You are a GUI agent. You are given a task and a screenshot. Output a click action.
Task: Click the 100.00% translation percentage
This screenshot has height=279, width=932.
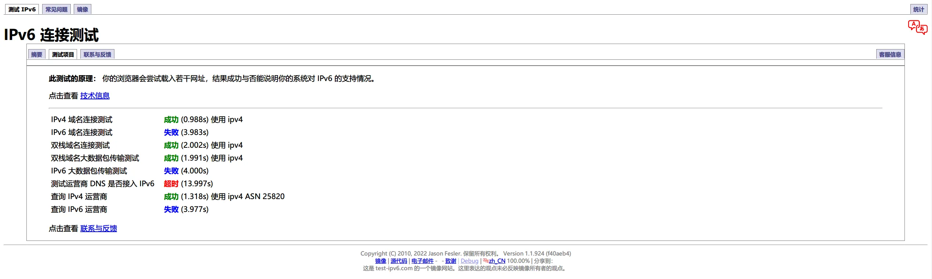[x=518, y=261]
